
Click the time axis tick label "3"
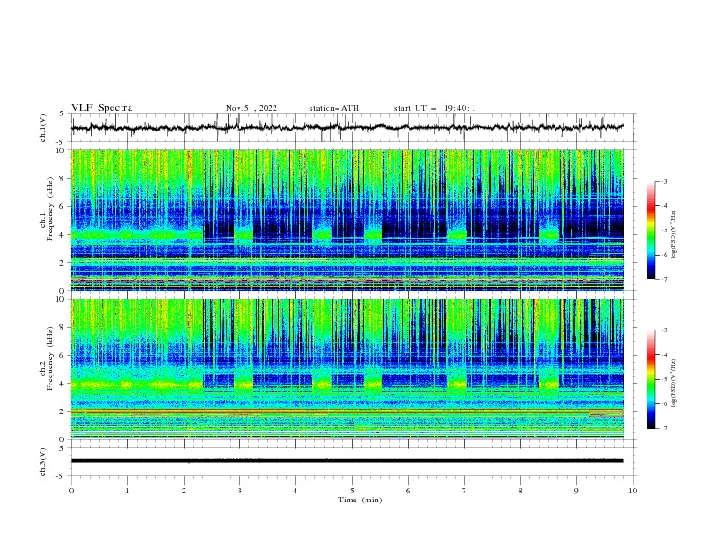click(x=239, y=491)
